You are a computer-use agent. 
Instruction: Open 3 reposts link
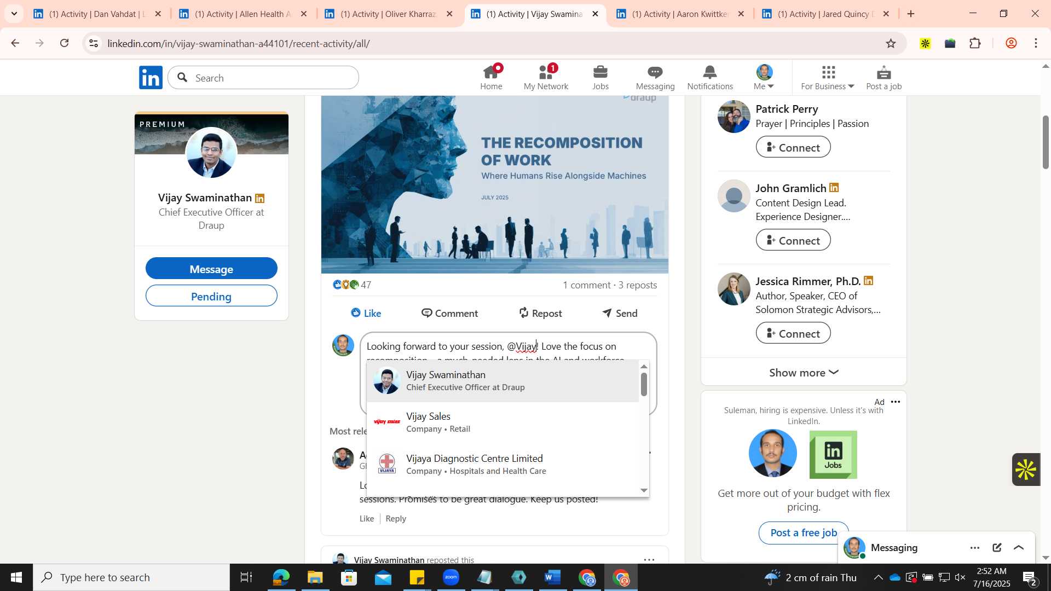click(x=638, y=285)
